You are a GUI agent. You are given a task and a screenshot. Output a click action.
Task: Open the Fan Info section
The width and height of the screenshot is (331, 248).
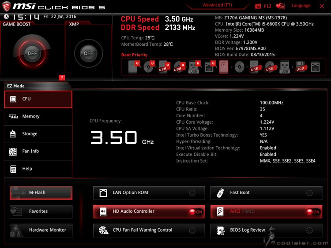click(38, 151)
